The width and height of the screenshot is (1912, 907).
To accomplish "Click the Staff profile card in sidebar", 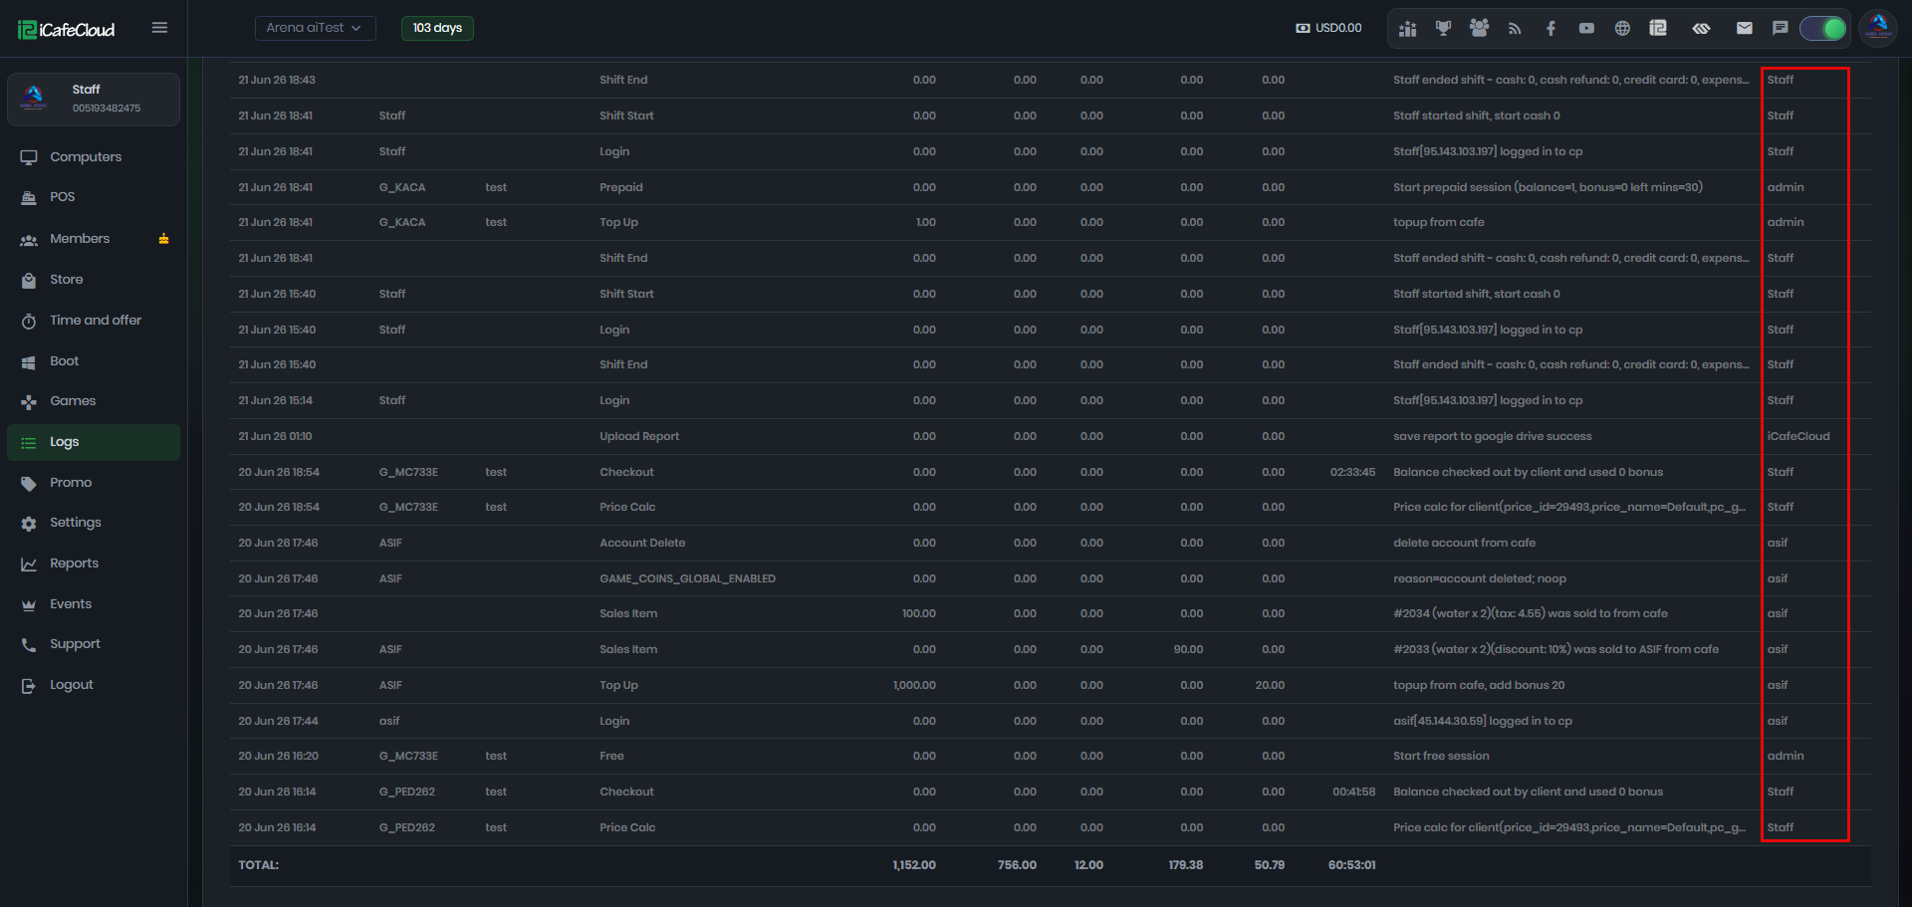I will click(94, 99).
